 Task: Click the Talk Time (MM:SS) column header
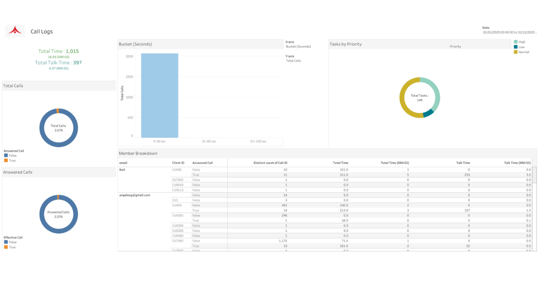click(517, 163)
